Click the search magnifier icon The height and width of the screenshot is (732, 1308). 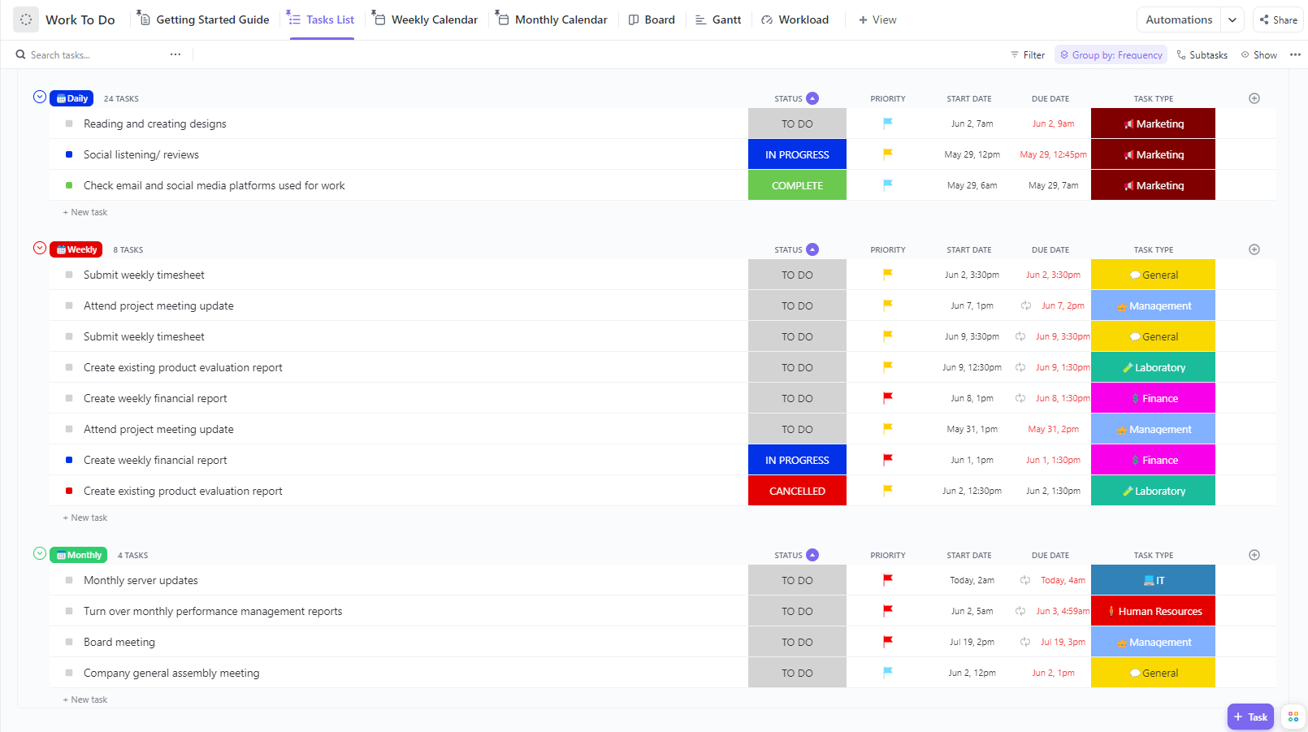click(x=21, y=55)
